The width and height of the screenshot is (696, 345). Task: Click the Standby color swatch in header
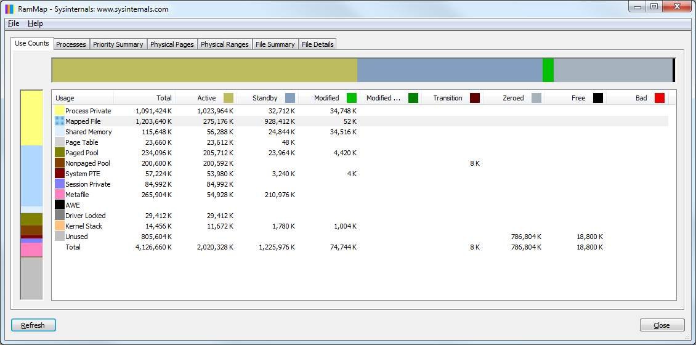(x=290, y=98)
